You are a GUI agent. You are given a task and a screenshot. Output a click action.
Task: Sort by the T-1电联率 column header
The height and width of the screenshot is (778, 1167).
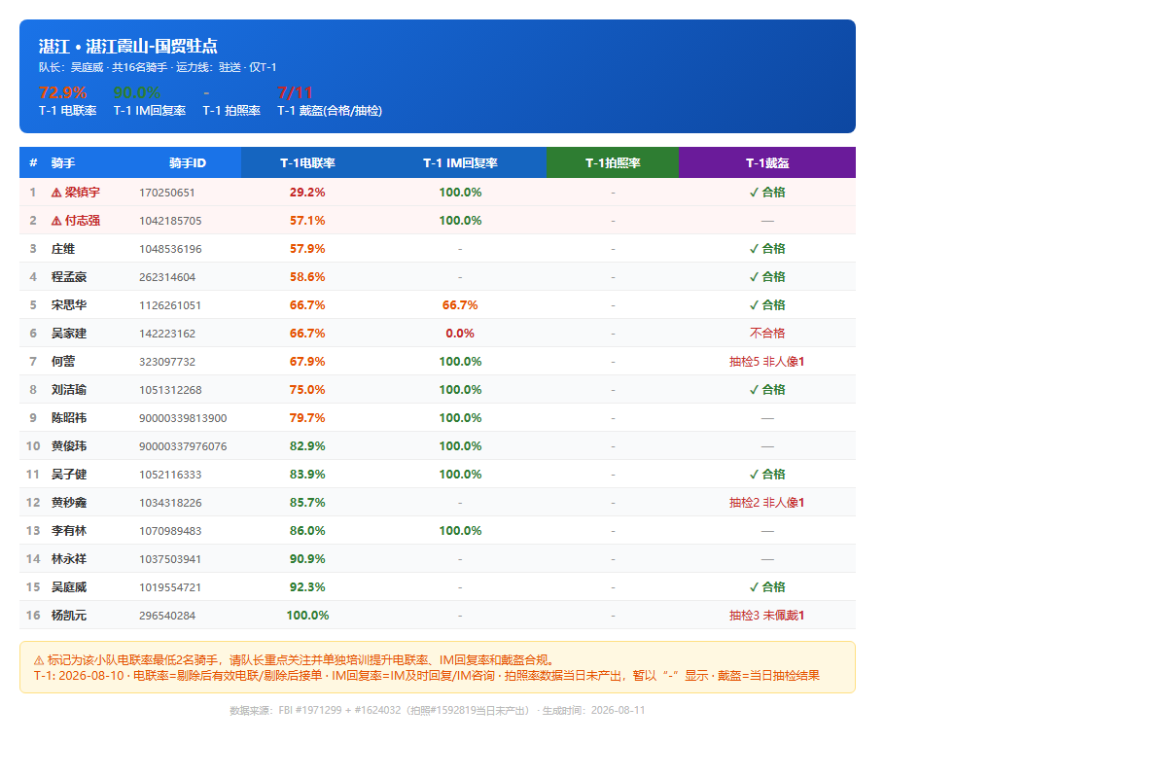(307, 163)
